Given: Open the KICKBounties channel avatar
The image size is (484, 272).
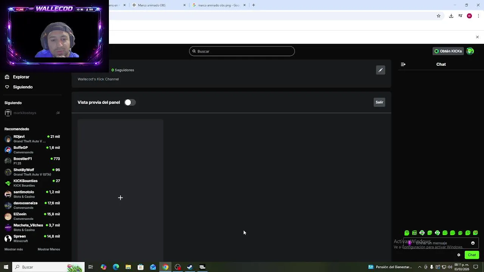Looking at the screenshot, I should (x=8, y=183).
